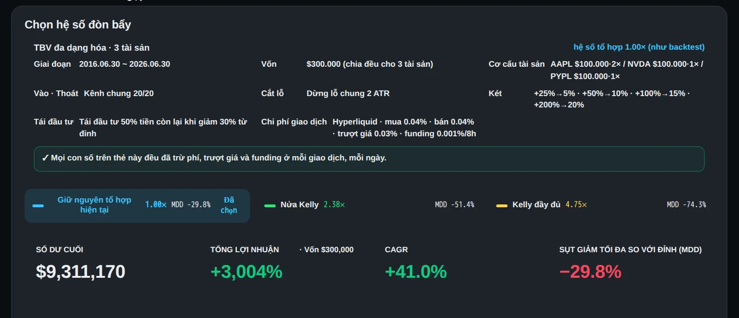Click the 1.00× multiplier value
This screenshot has width=739, height=318.
click(x=156, y=205)
